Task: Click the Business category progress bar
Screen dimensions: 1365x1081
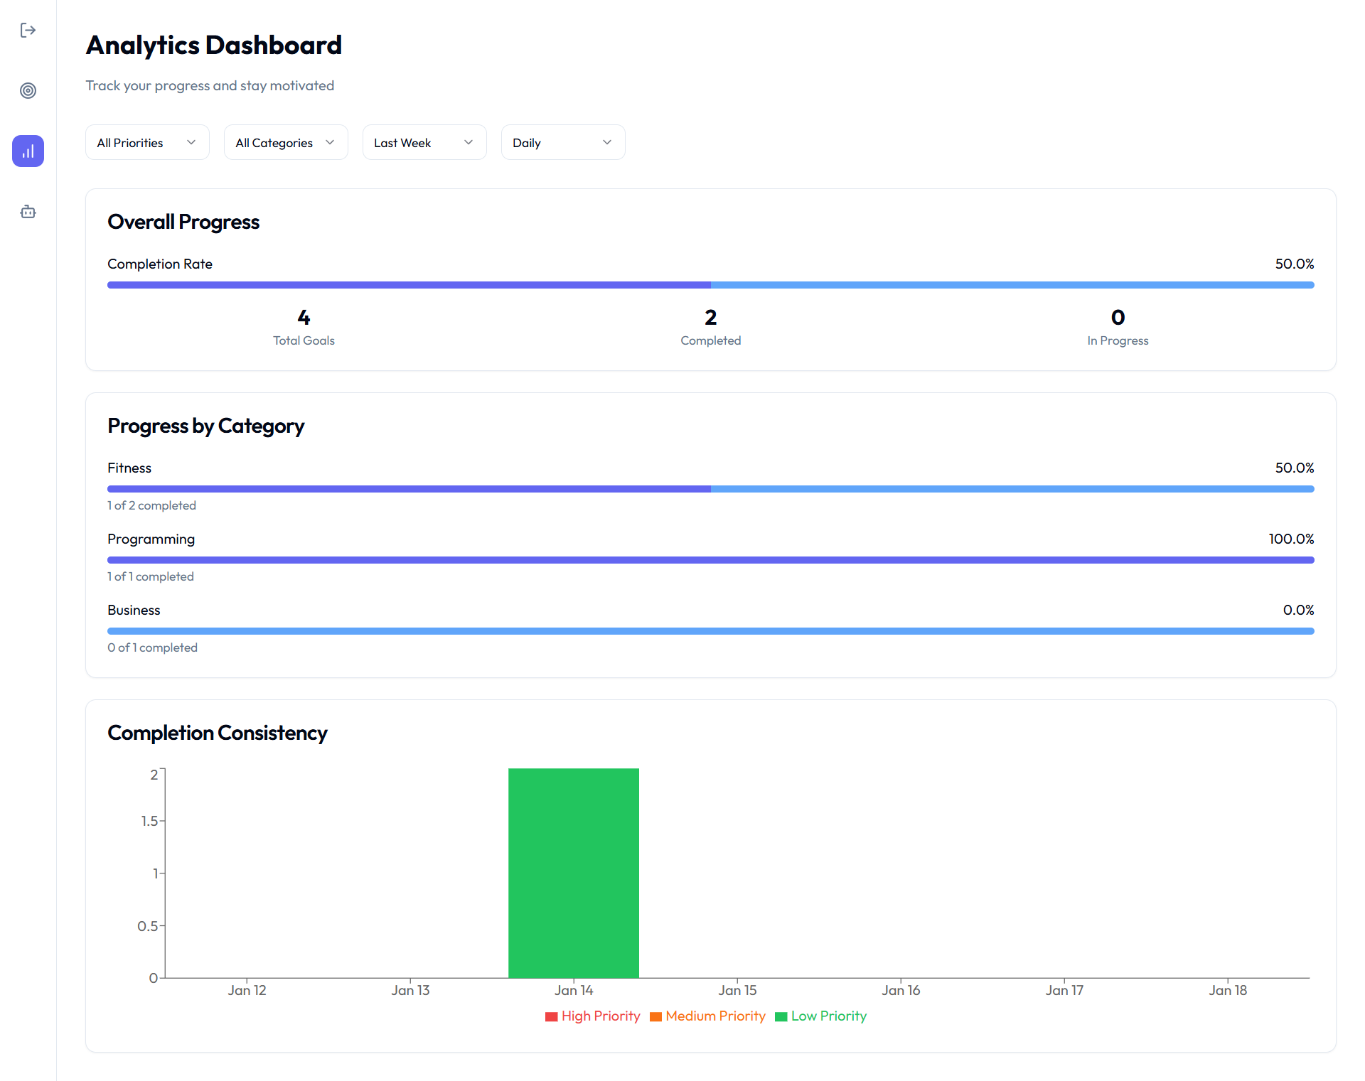Action: 710,630
